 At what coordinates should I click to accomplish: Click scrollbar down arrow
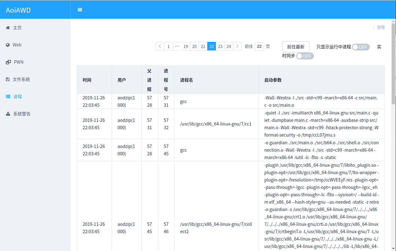point(393,248)
